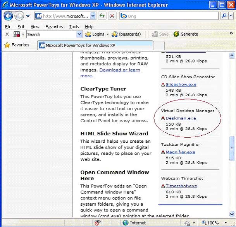Image resolution: width=236 pixels, height=227 pixels.
Task: Open the Logins dropdown arrow
Action: tap(108, 34)
